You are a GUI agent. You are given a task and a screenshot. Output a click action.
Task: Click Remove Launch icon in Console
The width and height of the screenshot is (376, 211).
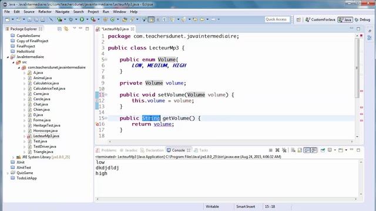pyautogui.click(x=277, y=150)
